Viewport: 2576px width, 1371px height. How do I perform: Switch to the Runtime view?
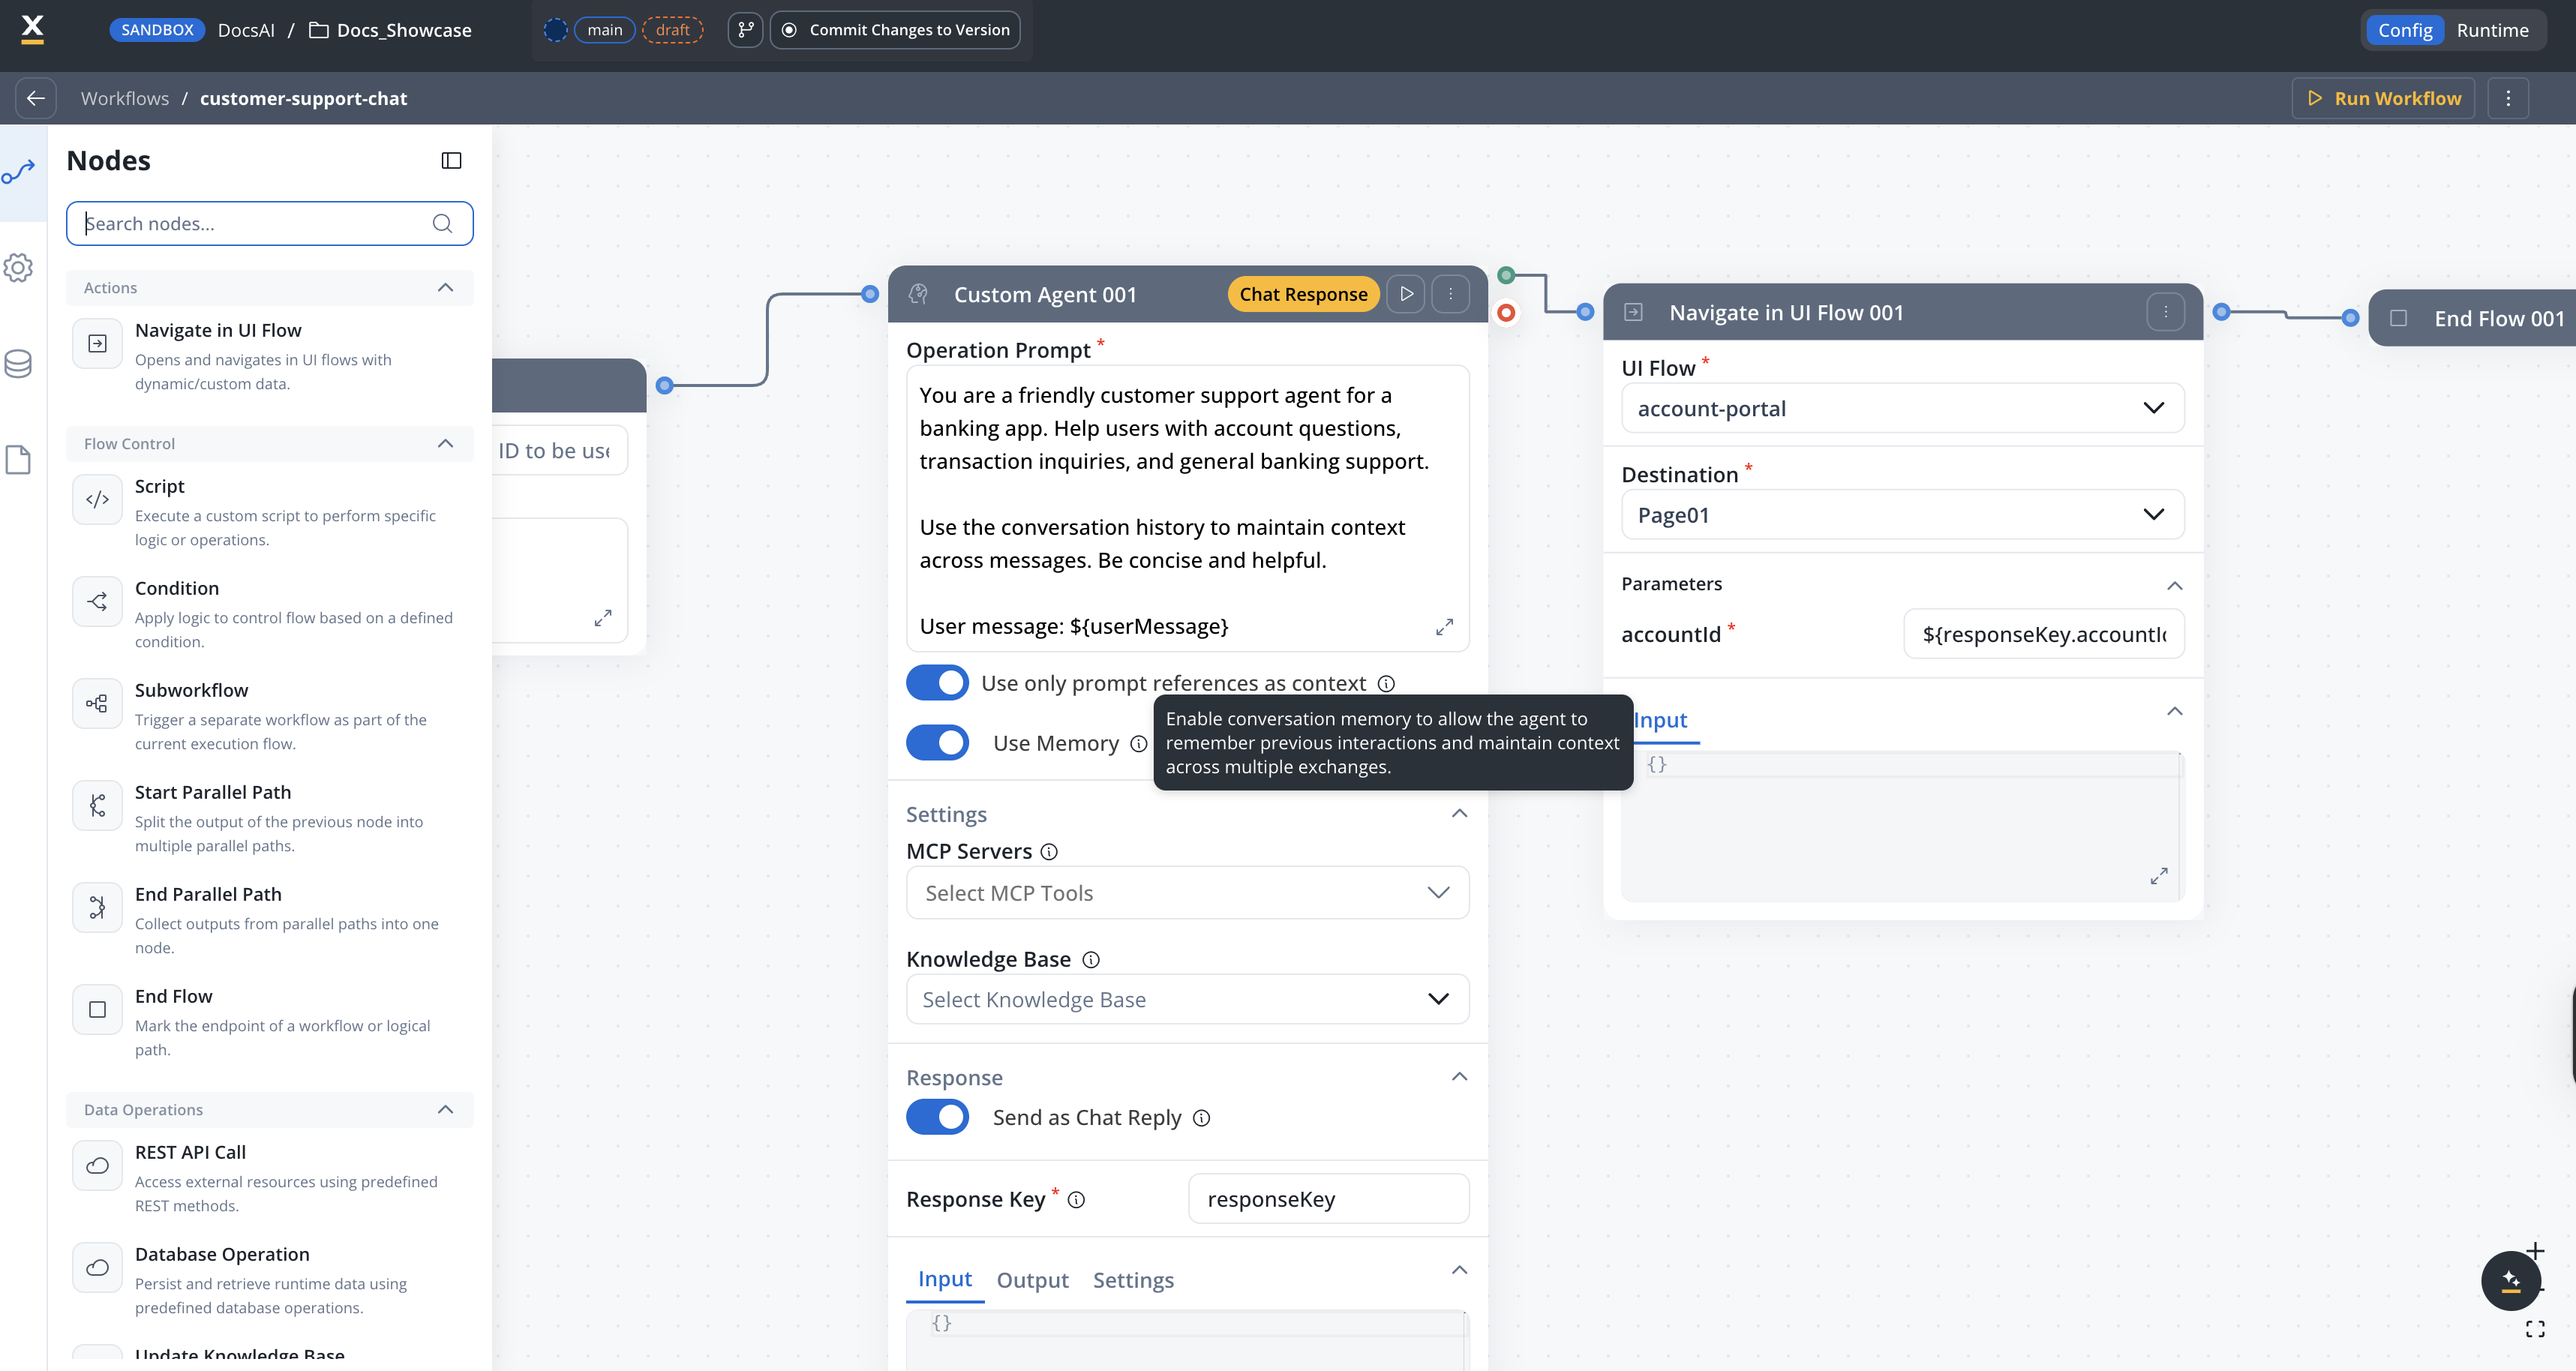tap(2492, 30)
